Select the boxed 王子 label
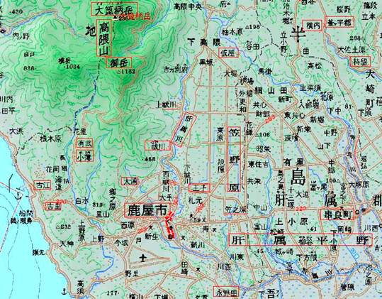Screen dimensions: 382x299 (199, 187)
